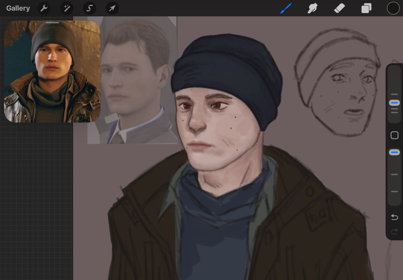The height and width of the screenshot is (280, 403).
Task: Open the active color picker circle
Action: 393,8
